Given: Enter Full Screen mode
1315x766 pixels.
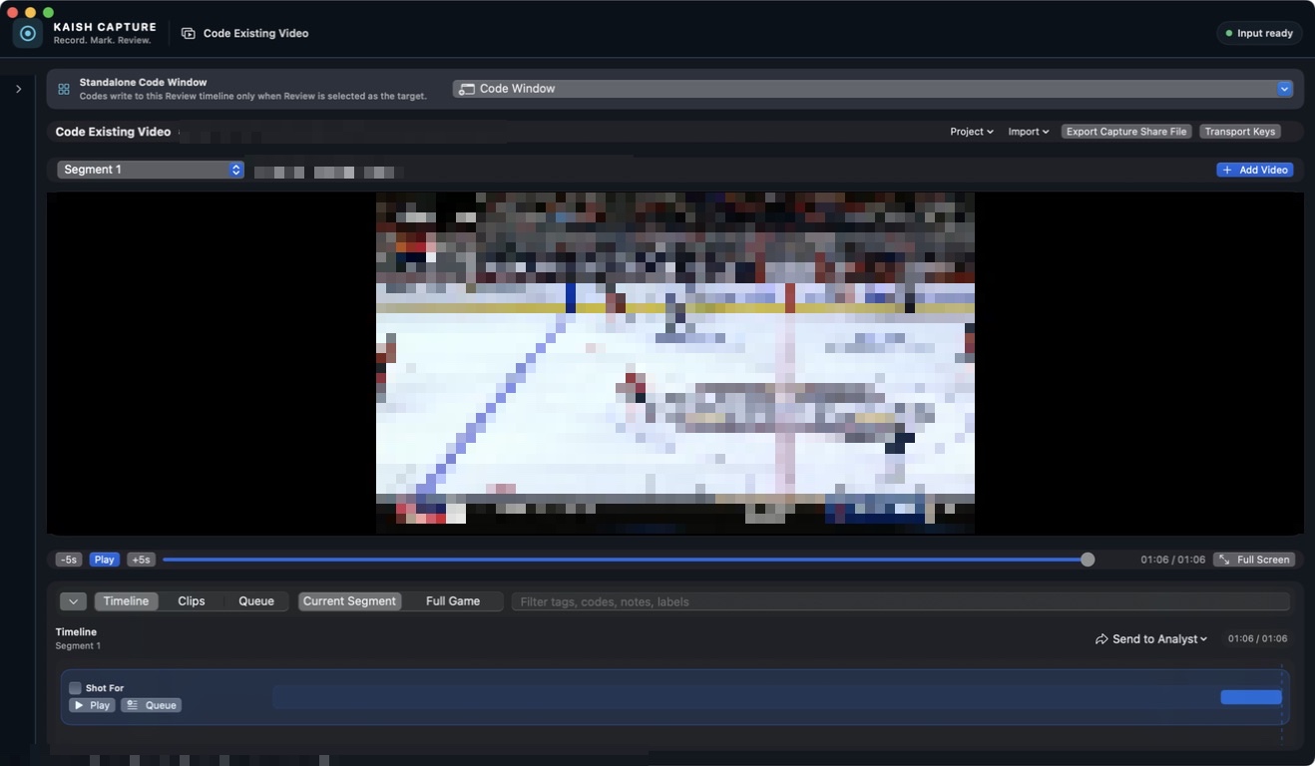Looking at the screenshot, I should [x=1255, y=560].
